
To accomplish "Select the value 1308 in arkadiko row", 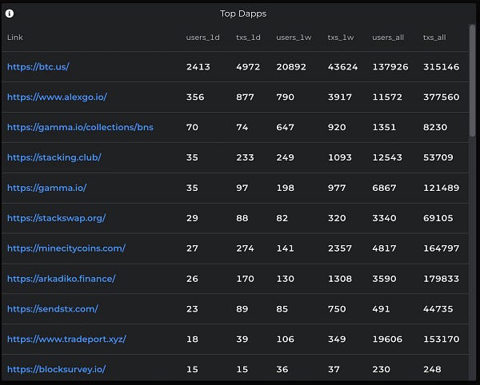I will pos(340,279).
